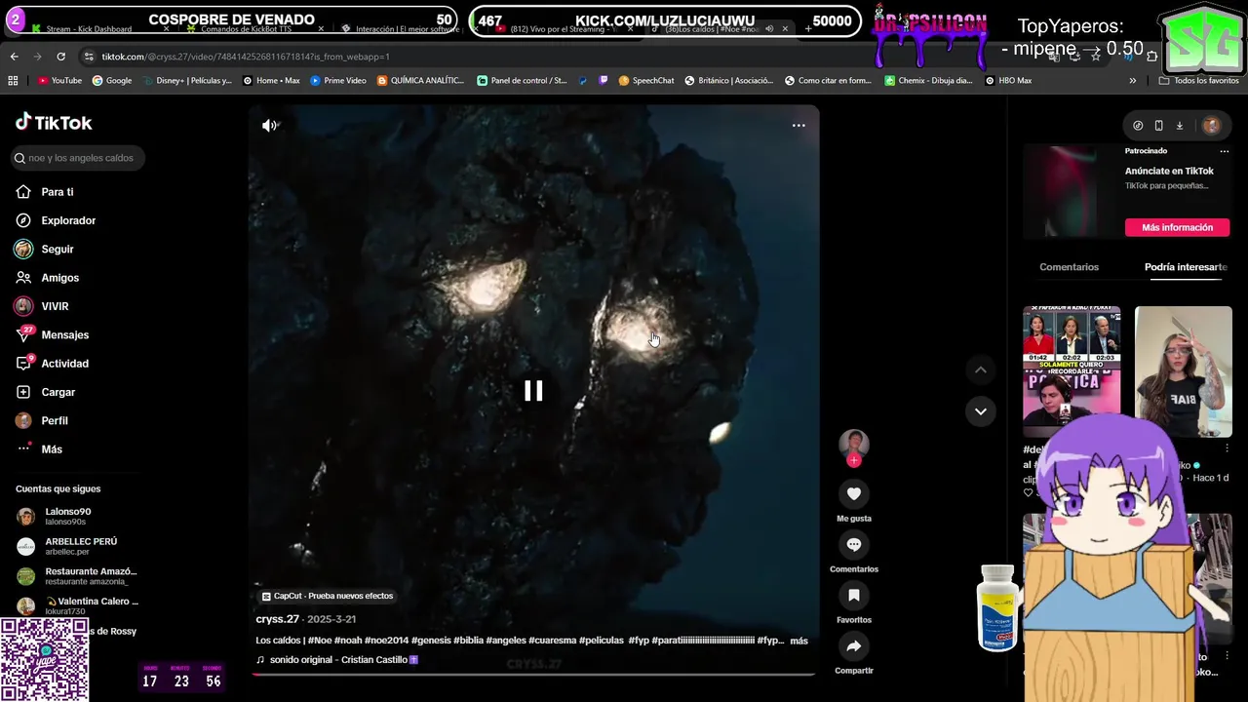1248x702 pixels.
Task: Switch to the Podría interesarte tab
Action: (1186, 267)
